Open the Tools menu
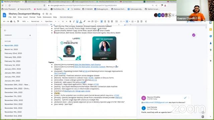This screenshot has height=120, width=214. [x=39, y=17]
